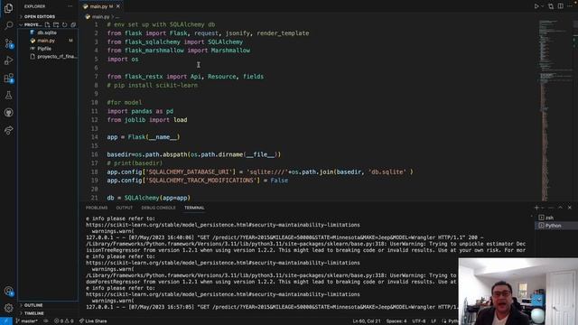Image resolution: width=578 pixels, height=325 pixels.
Task: Open the Search view in the activity bar
Action: click(x=8, y=25)
